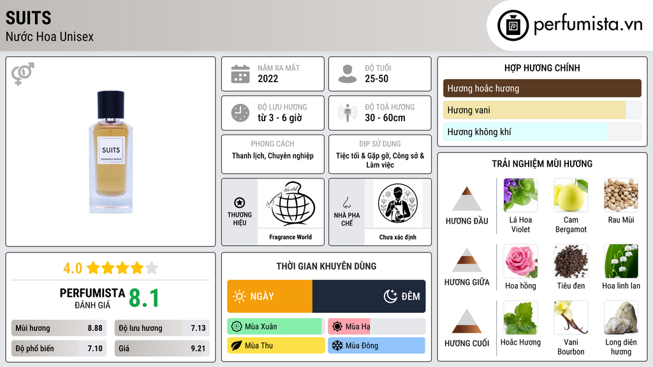Click the Trải nghiệm mùi hương heading
The height and width of the screenshot is (367, 653).
[x=542, y=164]
